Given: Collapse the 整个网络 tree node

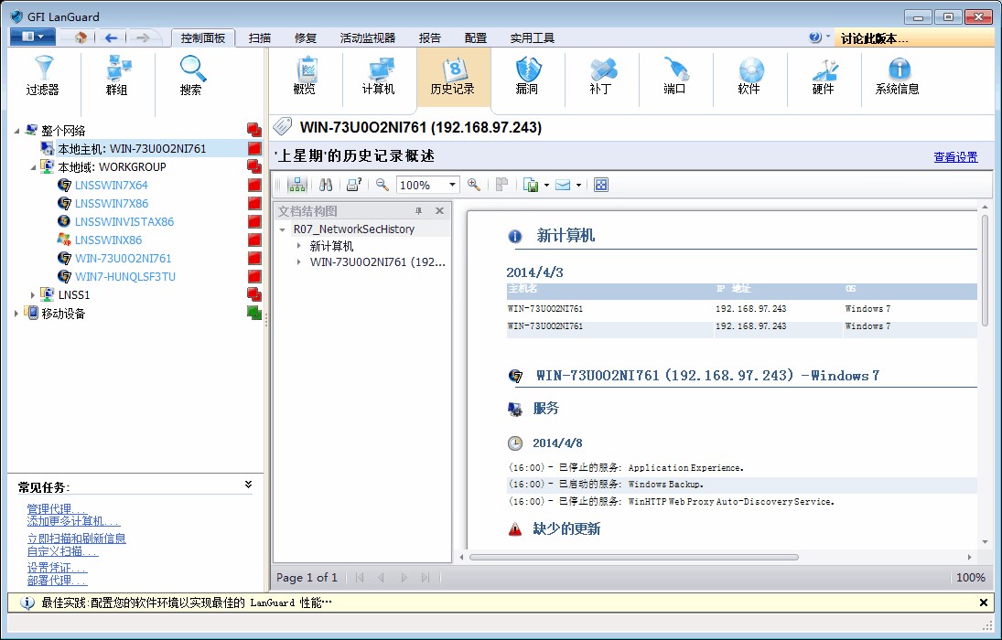Looking at the screenshot, I should click(x=17, y=131).
